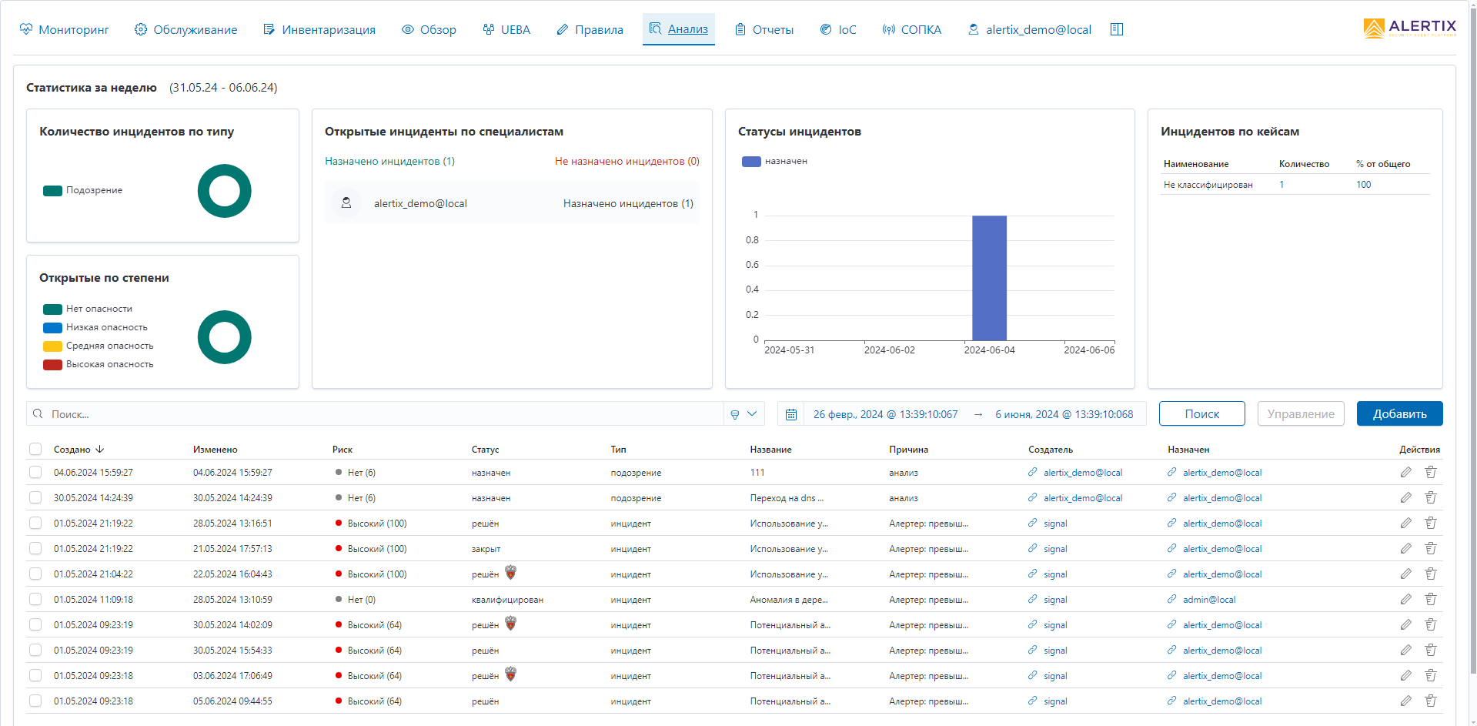
Task: Click trash icon for admin@local incident row
Action: pyautogui.click(x=1431, y=599)
